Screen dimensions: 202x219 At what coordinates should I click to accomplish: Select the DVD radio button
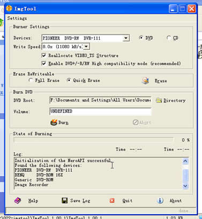coord(141,37)
